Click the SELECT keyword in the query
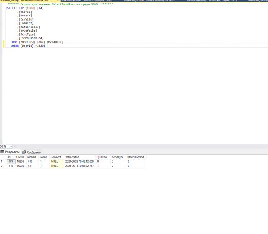The image size is (268, 234). coord(12,8)
